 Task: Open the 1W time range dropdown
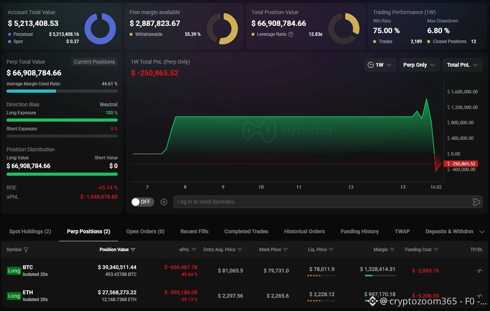(x=380, y=65)
